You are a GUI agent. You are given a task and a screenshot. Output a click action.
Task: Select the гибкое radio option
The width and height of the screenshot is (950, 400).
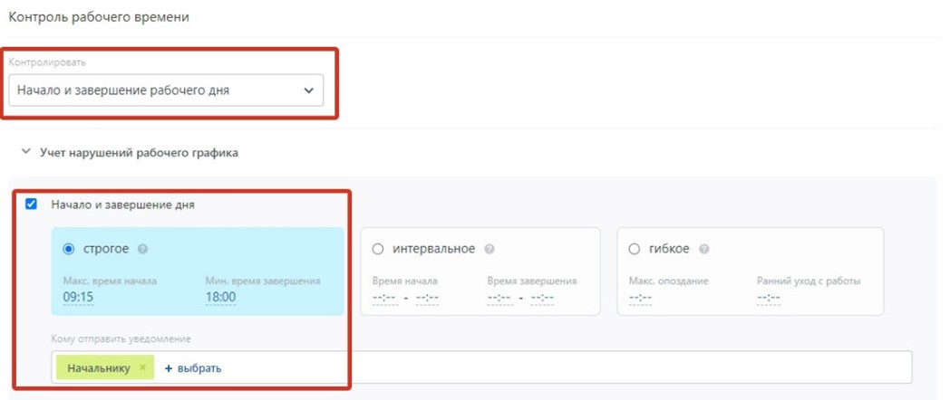coord(635,249)
